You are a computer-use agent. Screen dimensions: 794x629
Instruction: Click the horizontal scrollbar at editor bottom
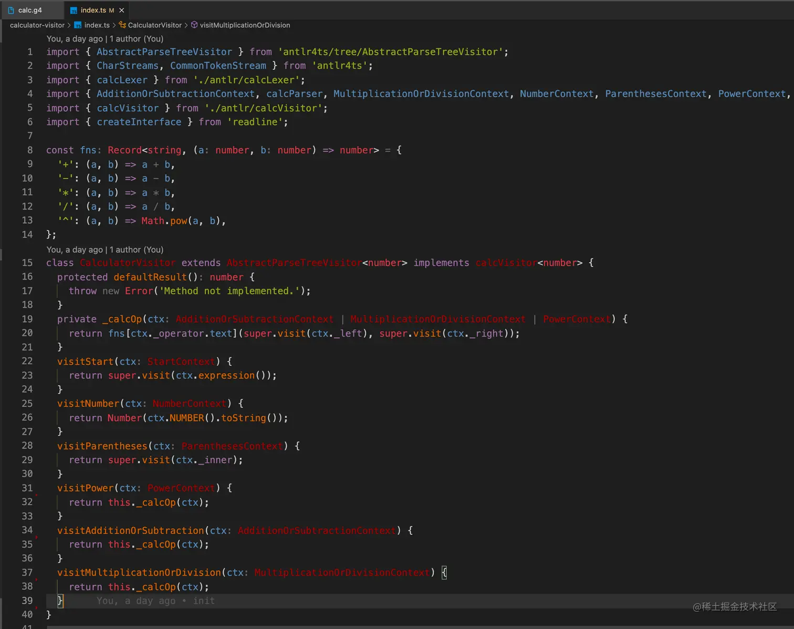pyautogui.click(x=420, y=627)
